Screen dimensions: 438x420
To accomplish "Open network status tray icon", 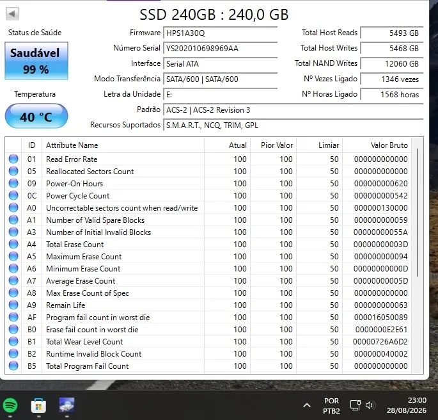I will click(x=356, y=405).
